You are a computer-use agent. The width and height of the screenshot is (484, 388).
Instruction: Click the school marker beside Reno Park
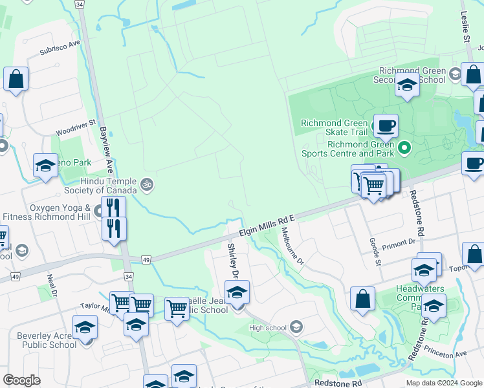coord(45,166)
